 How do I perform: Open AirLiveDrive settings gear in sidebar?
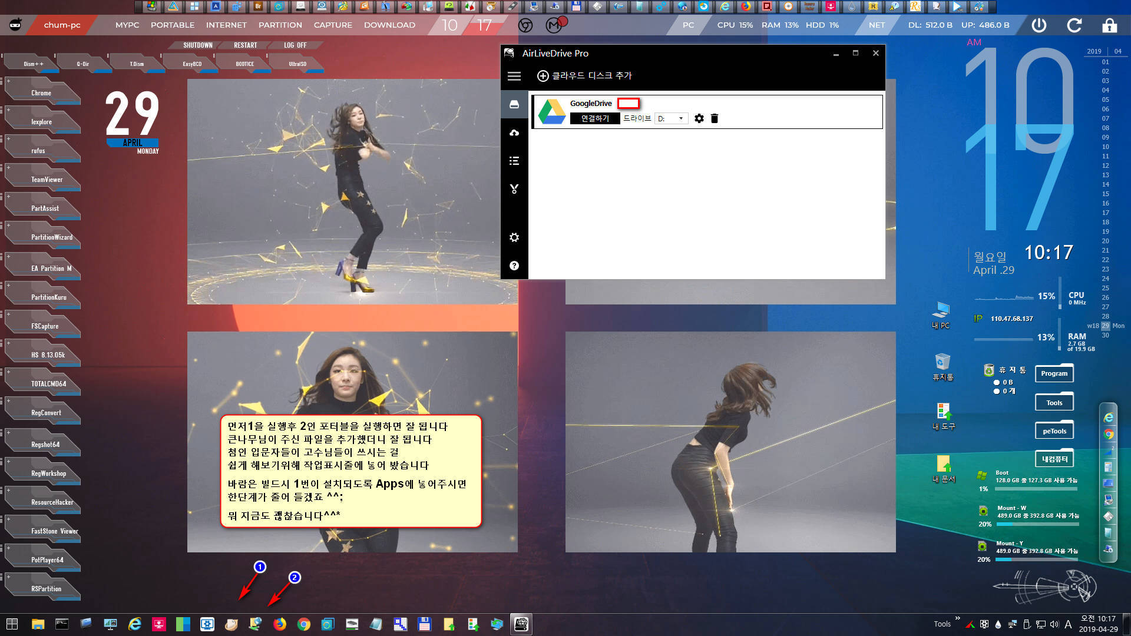pyautogui.click(x=514, y=237)
